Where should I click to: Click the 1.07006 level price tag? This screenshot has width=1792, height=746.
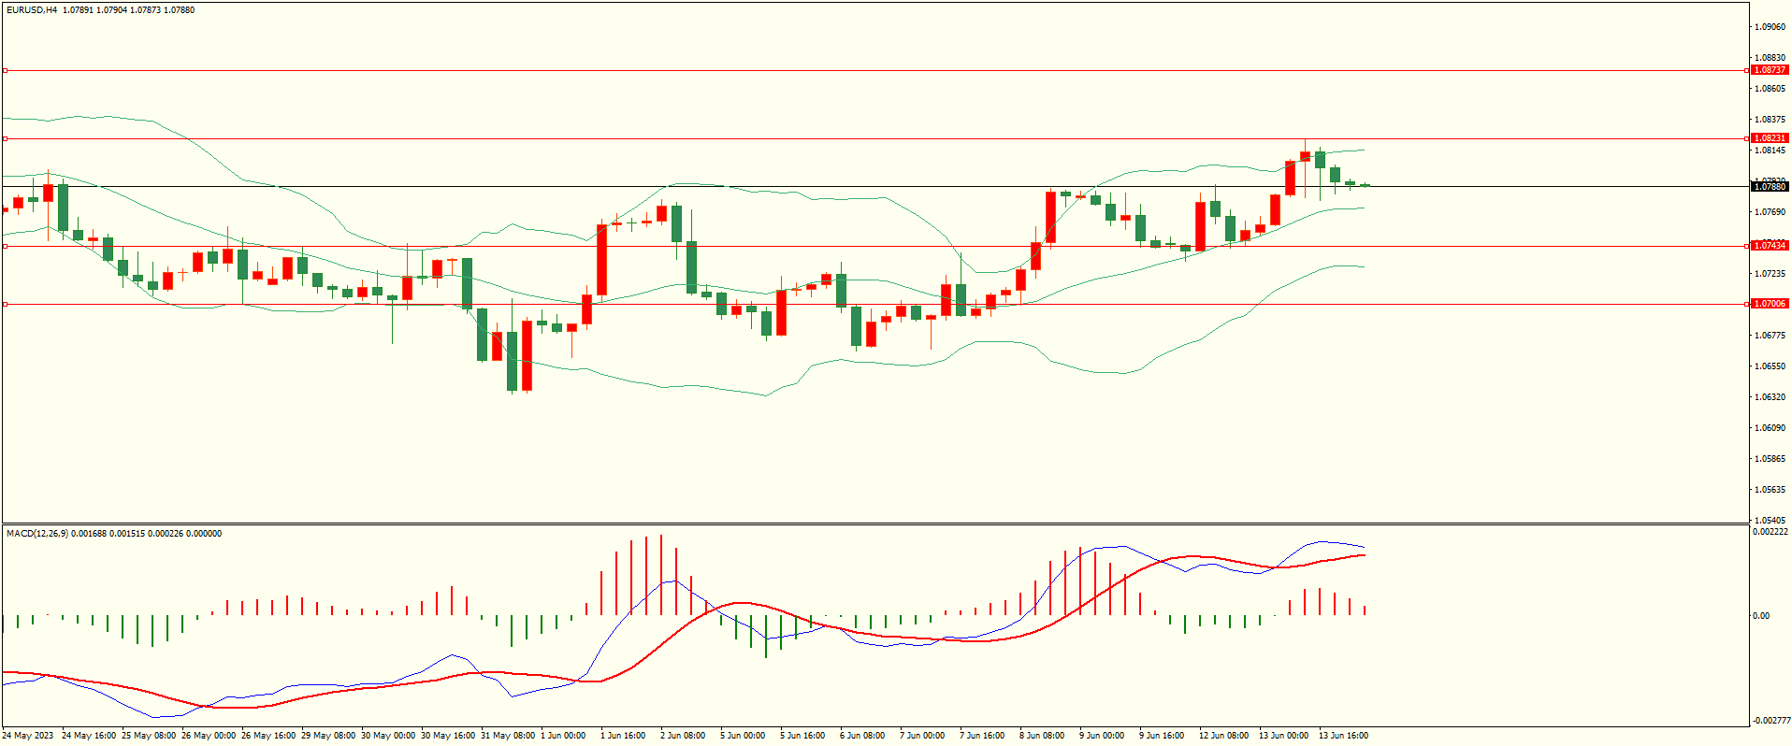[x=1769, y=304]
